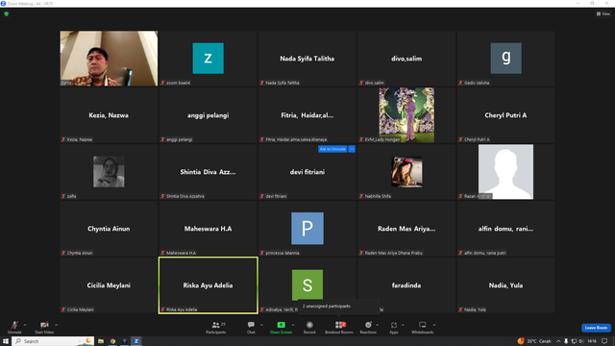Open Chrome from the taskbar
The width and height of the screenshot is (615, 346).
pyautogui.click(x=113, y=341)
